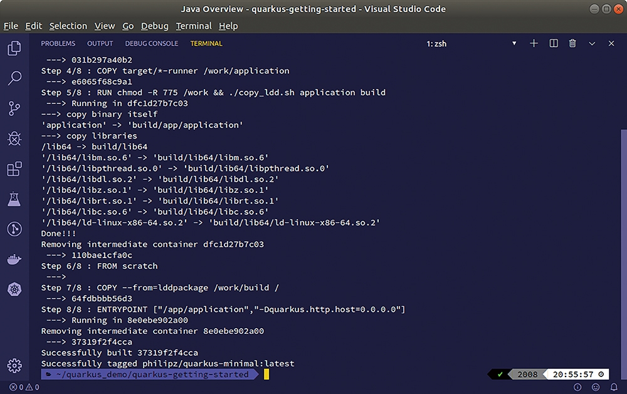Open the Debug view with bug icon
627x394 pixels.
click(x=14, y=138)
